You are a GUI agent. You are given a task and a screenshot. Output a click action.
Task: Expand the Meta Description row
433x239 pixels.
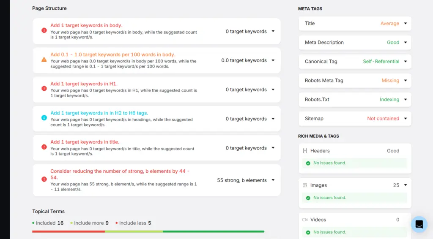point(406,43)
